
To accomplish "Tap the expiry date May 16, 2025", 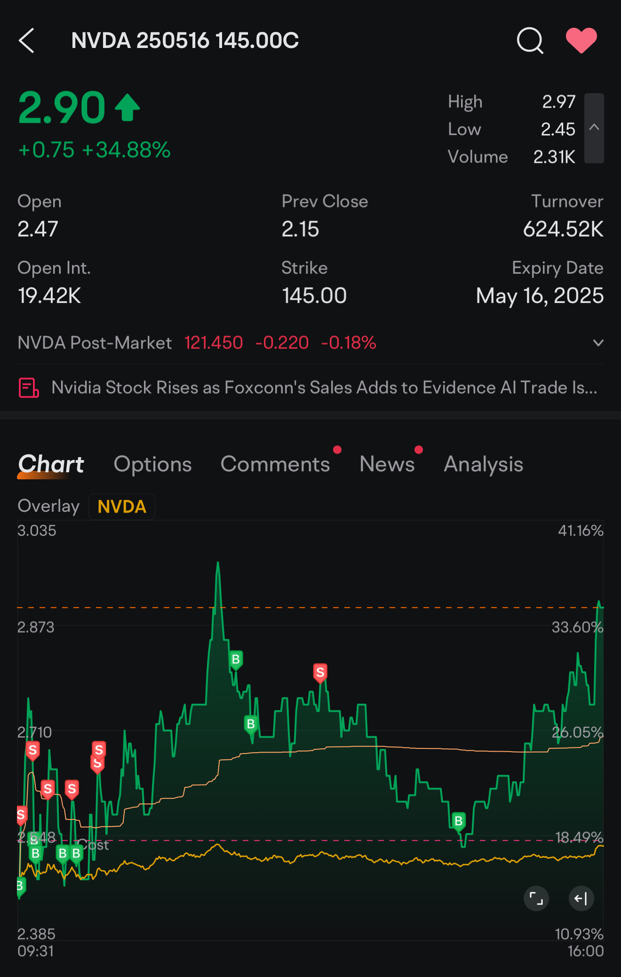I will 540,296.
